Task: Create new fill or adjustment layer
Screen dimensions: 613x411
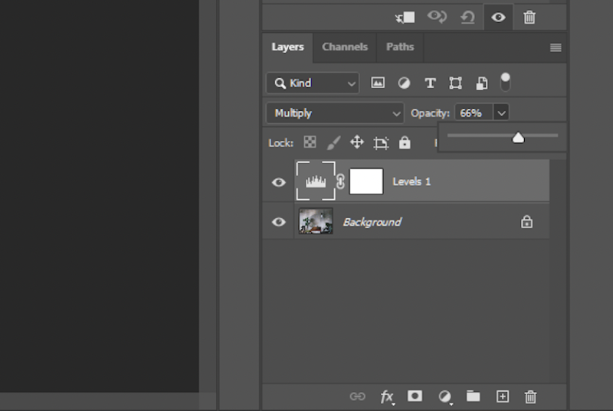Action: pyautogui.click(x=444, y=397)
